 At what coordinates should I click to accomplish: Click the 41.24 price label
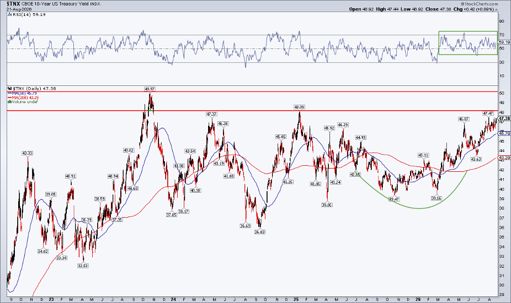[336, 182]
